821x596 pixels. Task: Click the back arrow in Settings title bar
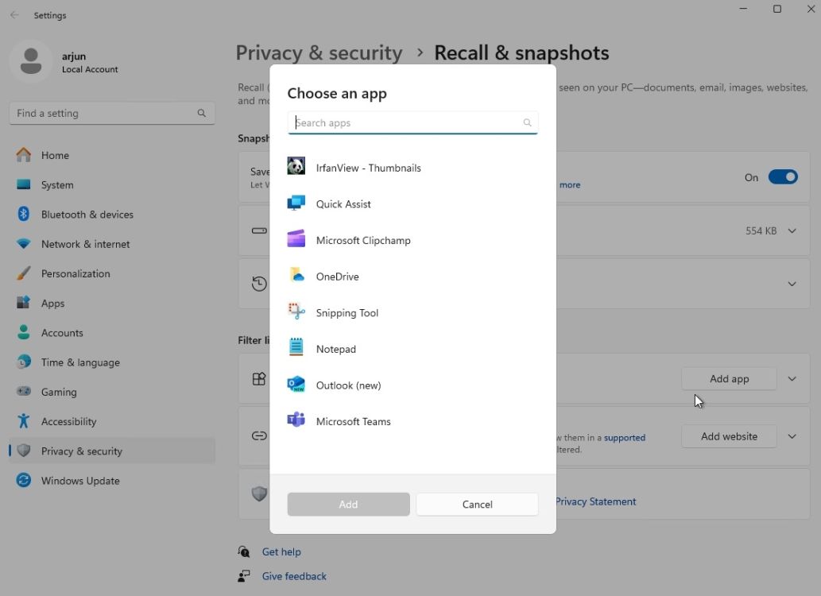click(14, 15)
